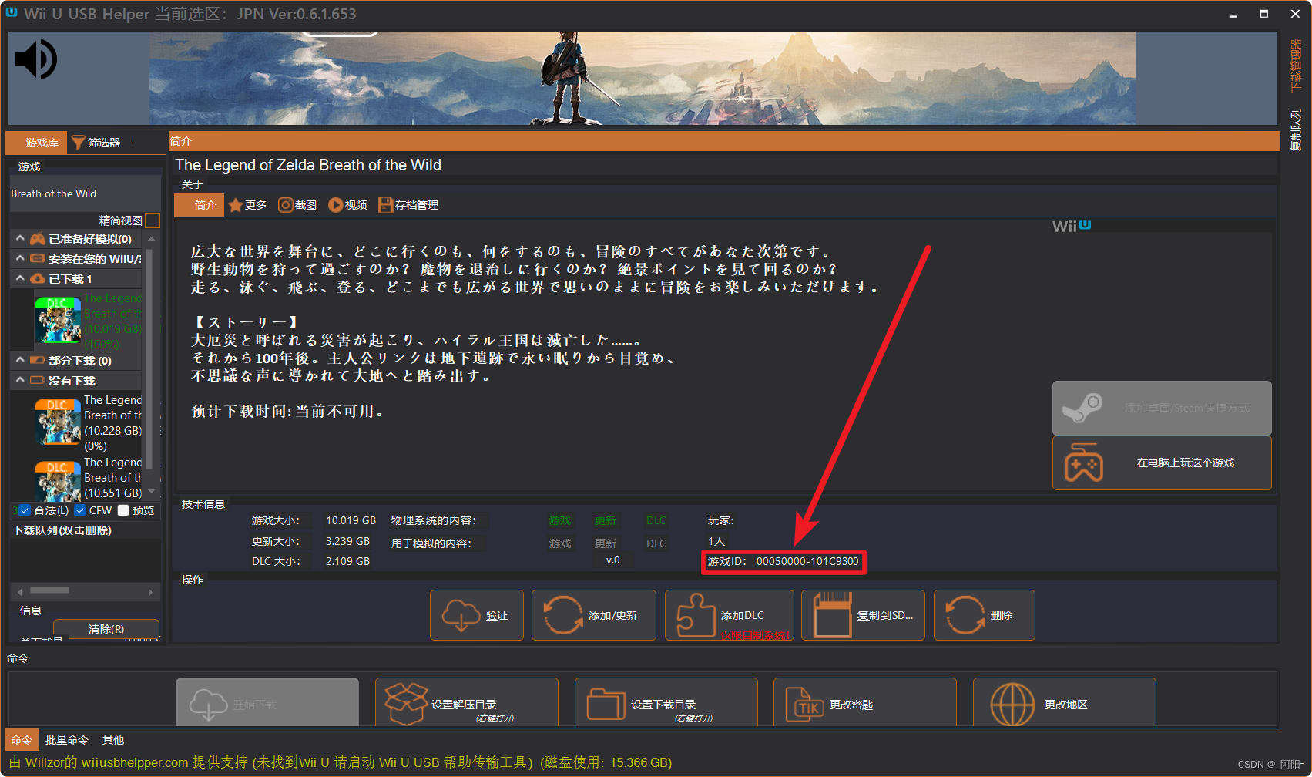The height and width of the screenshot is (777, 1312).
Task: Click the 清除(R) button
Action: pos(106,629)
